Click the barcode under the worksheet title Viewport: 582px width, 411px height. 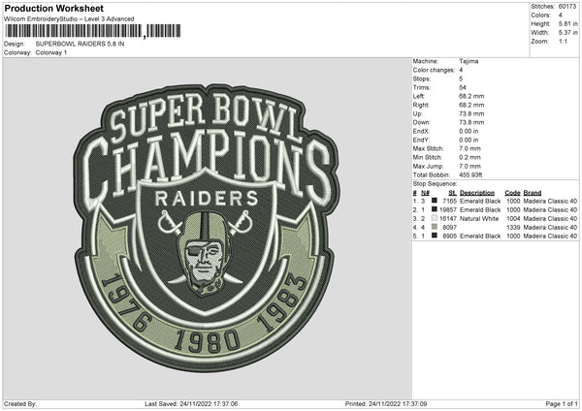click(x=92, y=31)
